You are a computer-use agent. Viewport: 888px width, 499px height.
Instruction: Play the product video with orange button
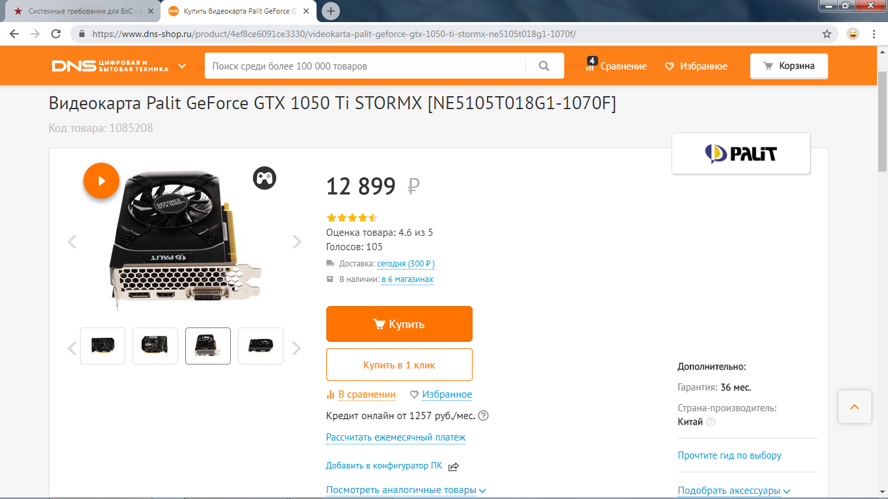101,181
